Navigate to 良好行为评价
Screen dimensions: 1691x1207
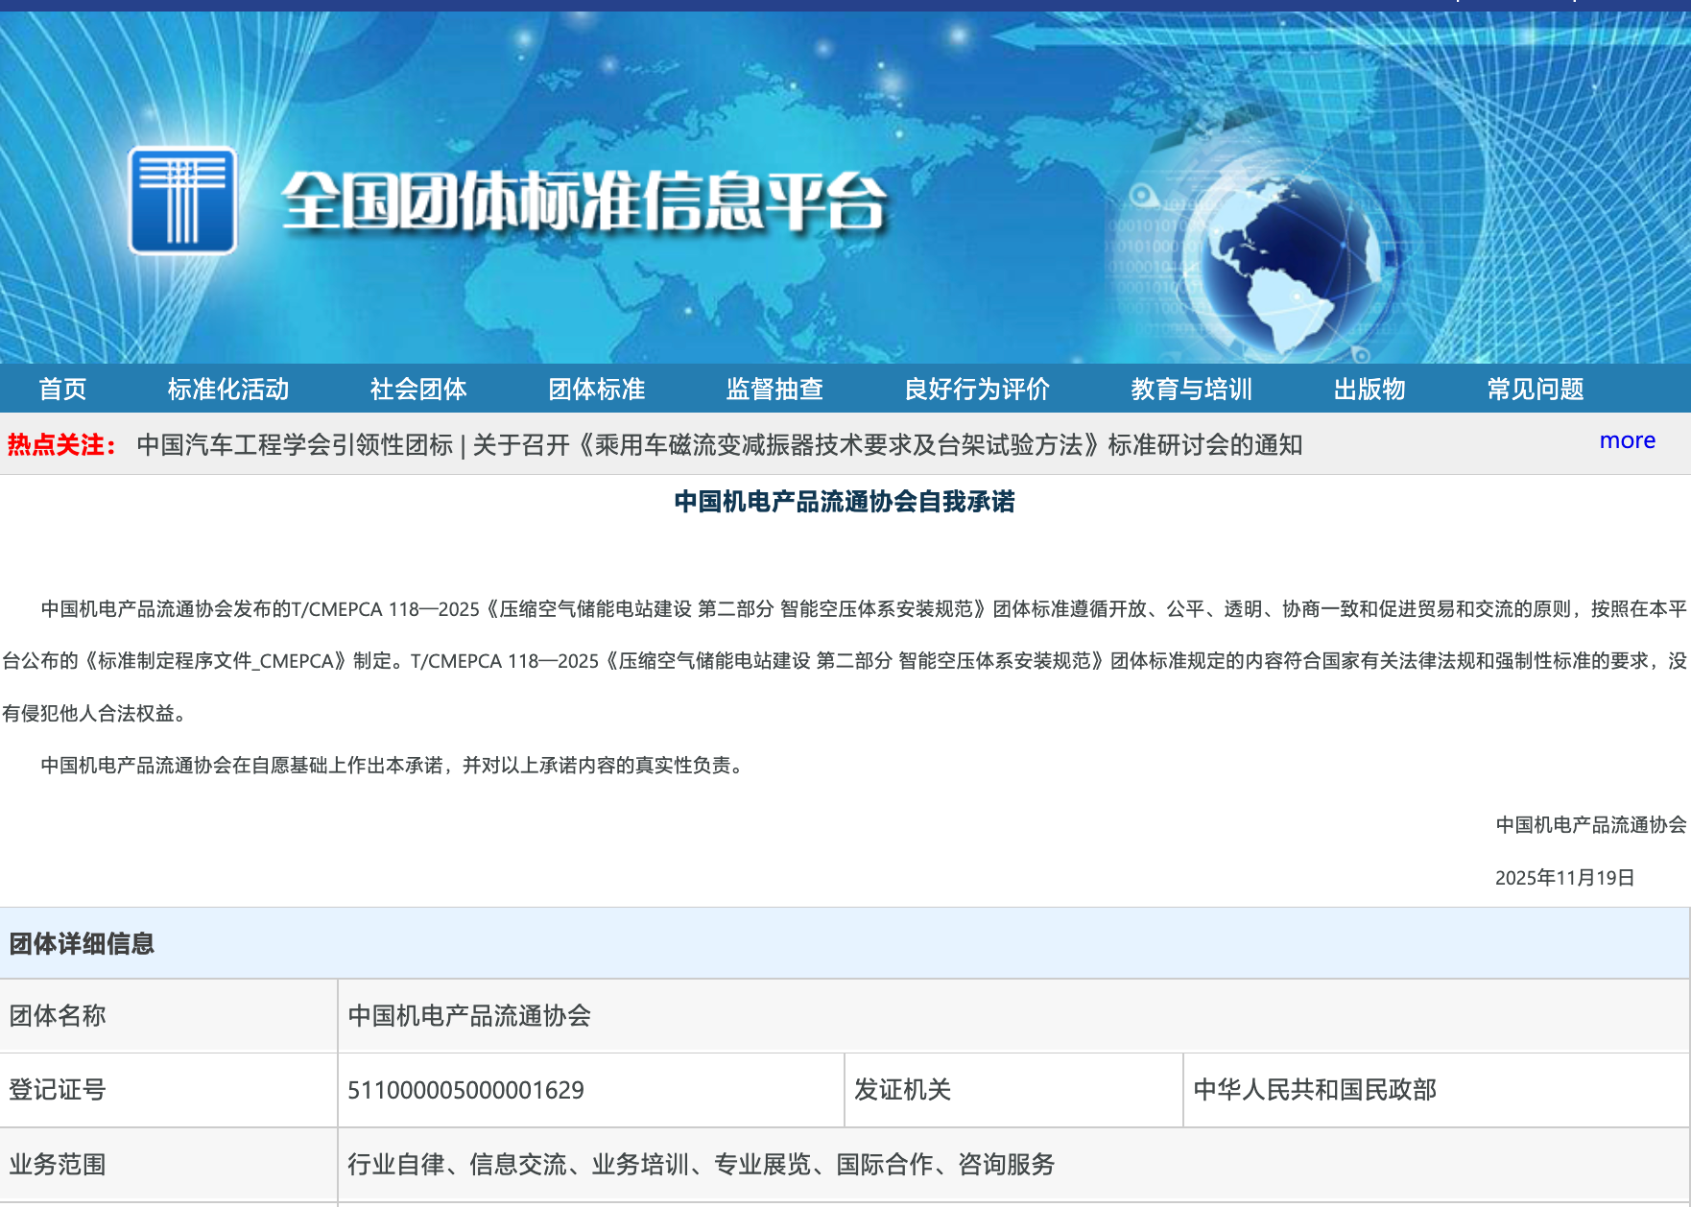[977, 389]
